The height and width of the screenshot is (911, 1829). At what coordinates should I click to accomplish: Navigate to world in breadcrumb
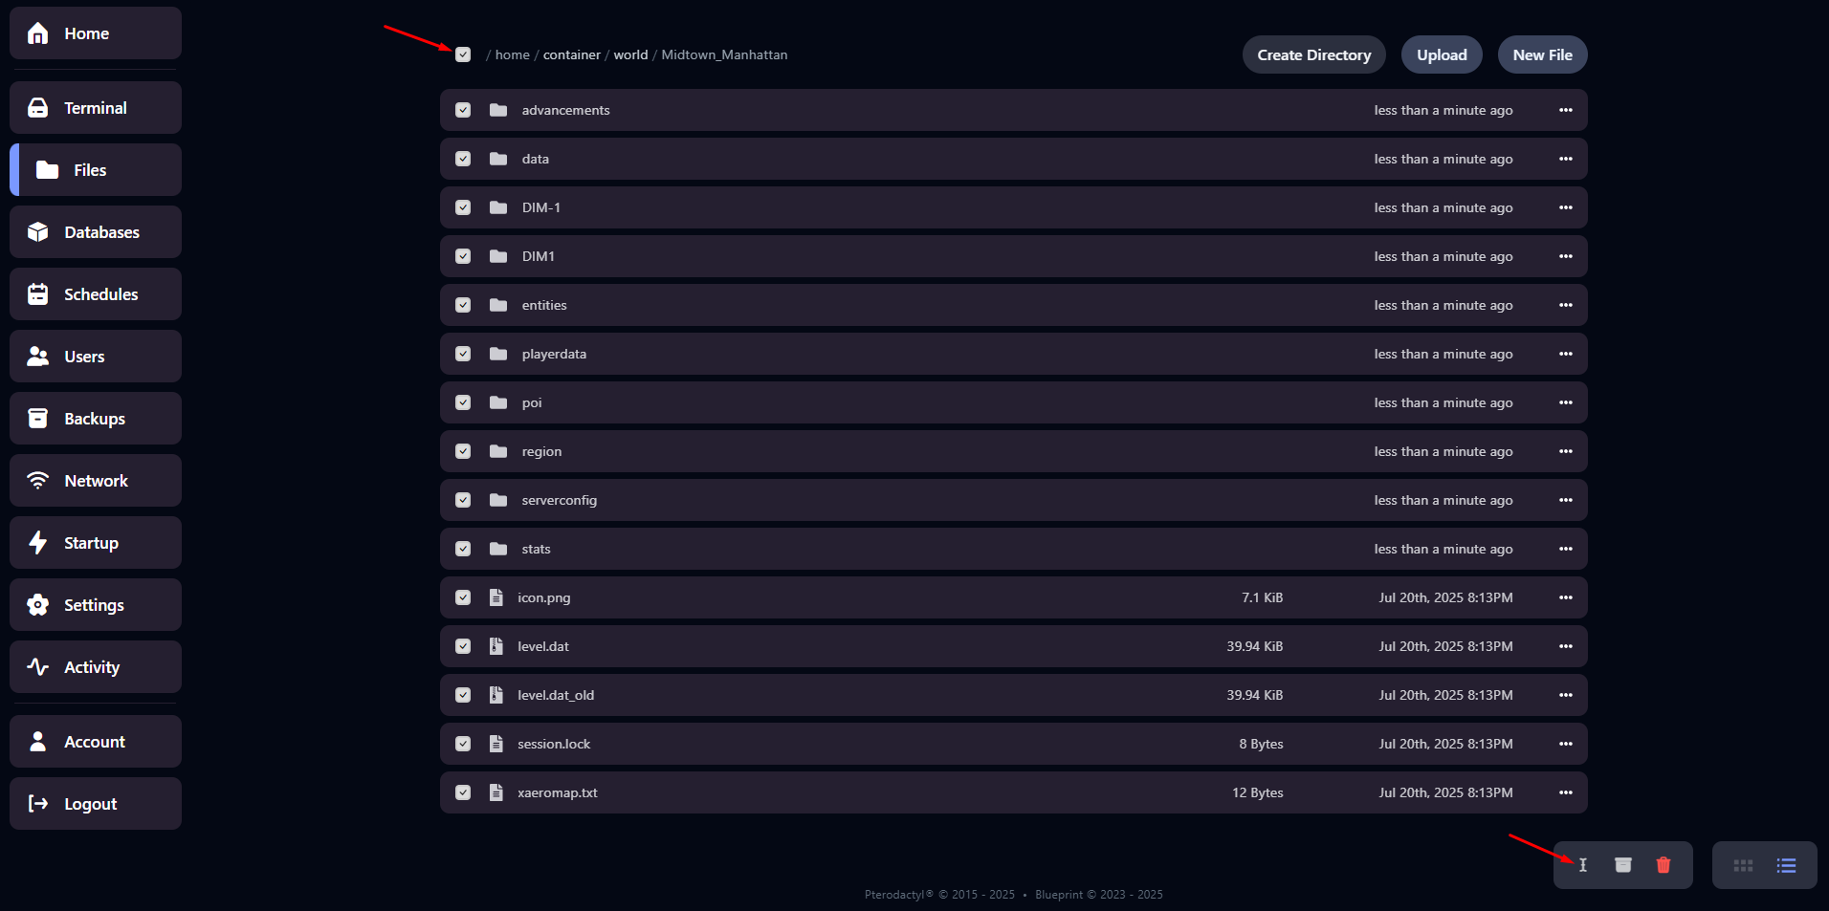[x=630, y=54]
